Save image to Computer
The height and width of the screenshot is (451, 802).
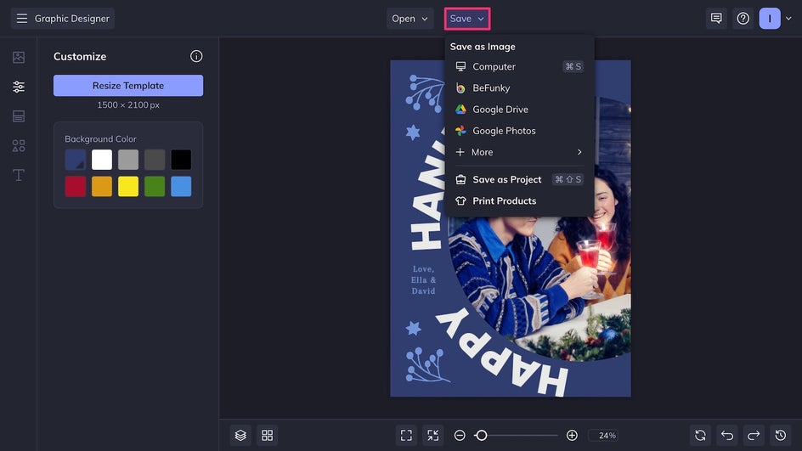pyautogui.click(x=519, y=66)
